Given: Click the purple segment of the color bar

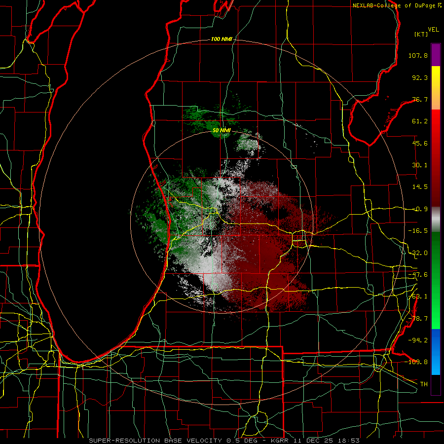Looking at the screenshot, I should (x=436, y=55).
